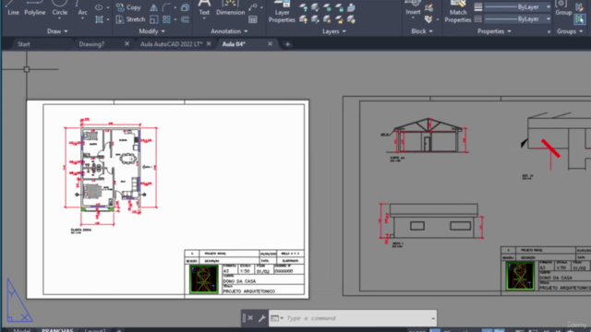Expand the Properties panel dropdown
The width and height of the screenshot is (591, 332).
point(494,31)
